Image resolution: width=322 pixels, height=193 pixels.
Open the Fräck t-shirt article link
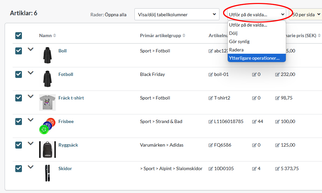click(x=71, y=98)
